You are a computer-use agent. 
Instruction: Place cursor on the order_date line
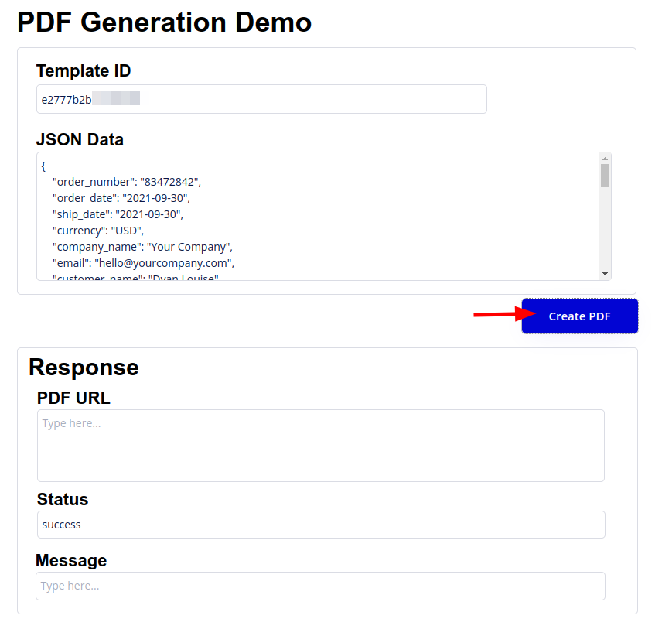(x=121, y=198)
